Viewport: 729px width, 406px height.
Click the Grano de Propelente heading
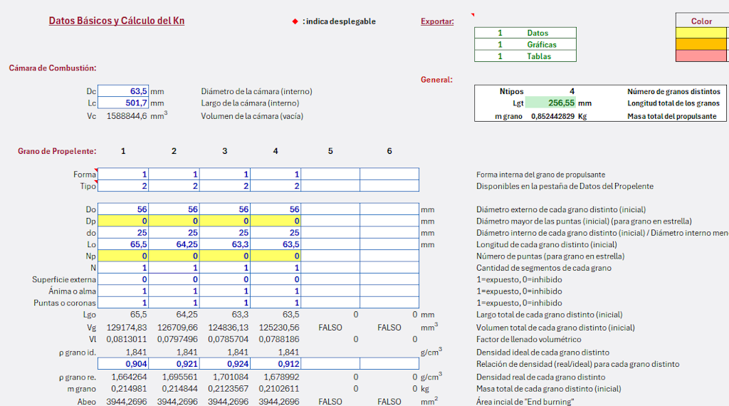pyautogui.click(x=57, y=151)
